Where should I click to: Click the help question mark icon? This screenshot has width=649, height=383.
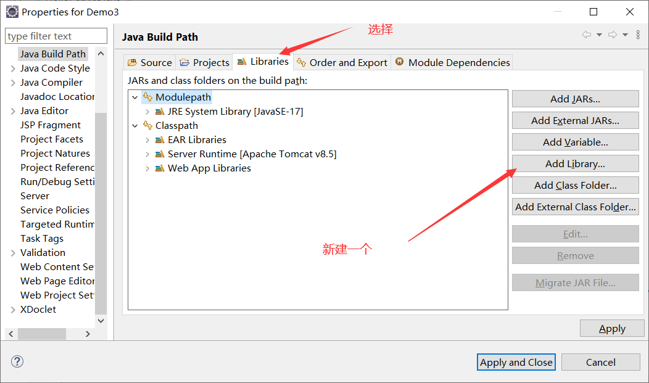coord(17,361)
